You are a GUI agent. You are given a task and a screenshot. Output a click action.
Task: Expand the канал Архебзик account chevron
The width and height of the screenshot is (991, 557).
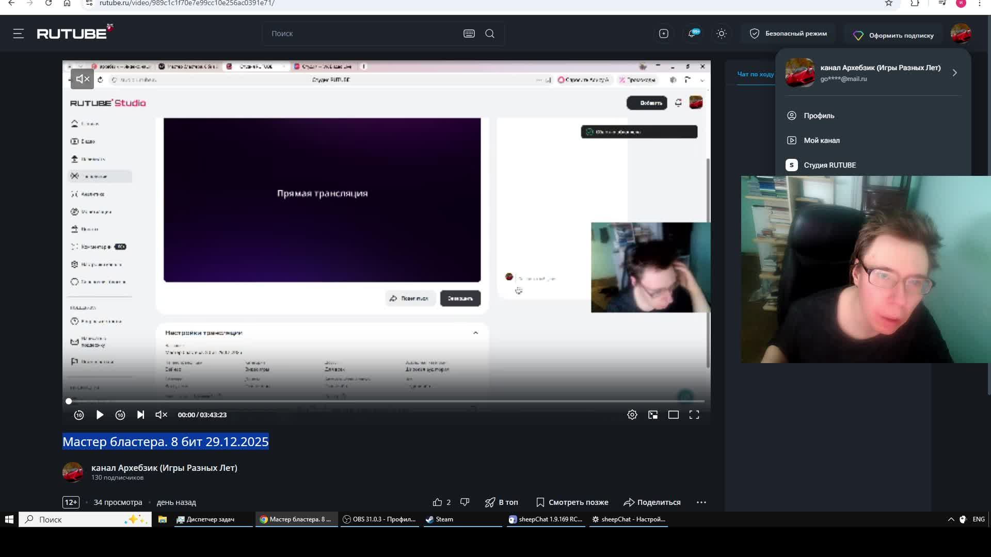(955, 73)
